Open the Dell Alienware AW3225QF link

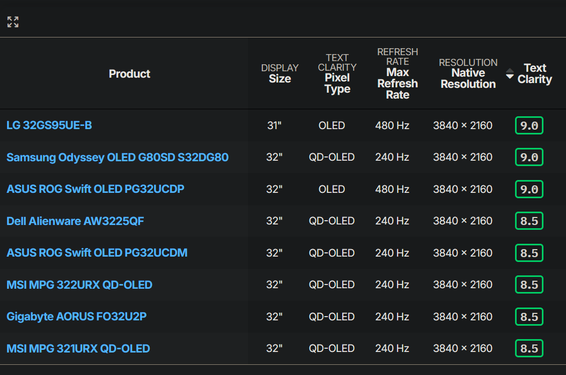75,221
